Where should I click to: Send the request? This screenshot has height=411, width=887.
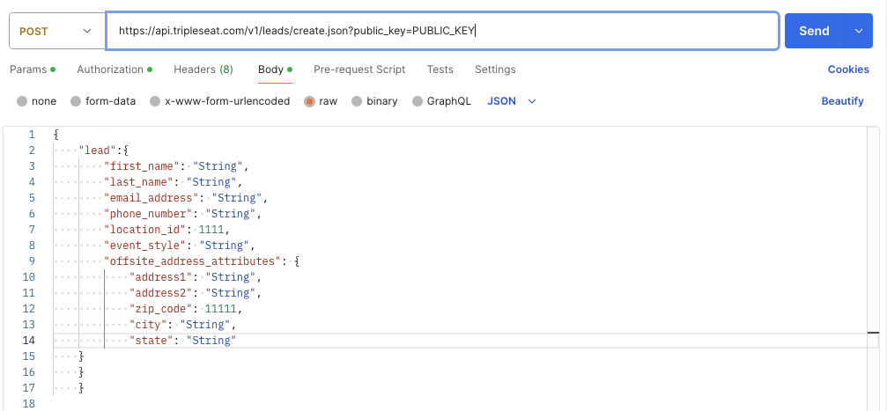click(x=814, y=31)
